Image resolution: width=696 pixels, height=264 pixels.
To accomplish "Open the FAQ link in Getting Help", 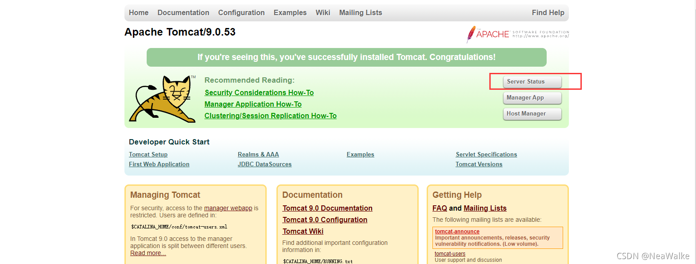I will pos(440,208).
